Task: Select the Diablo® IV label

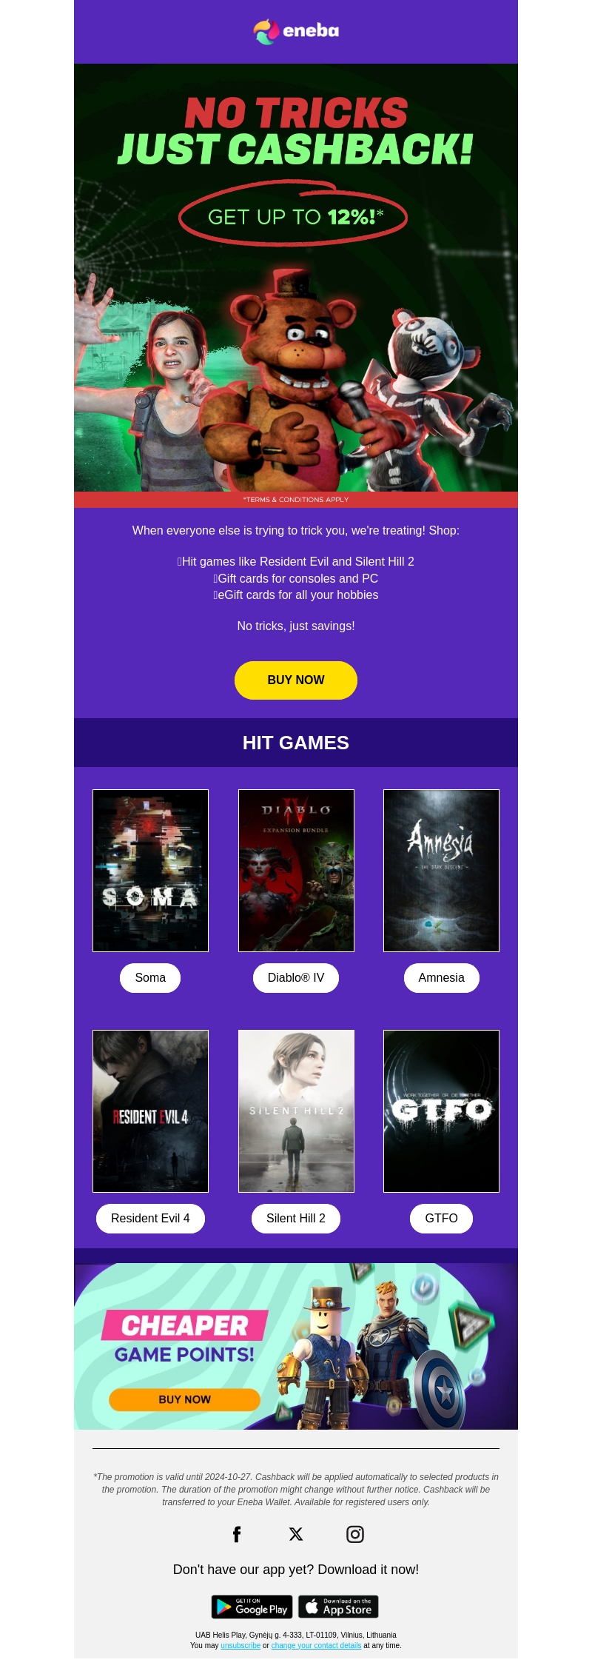Action: tap(296, 978)
